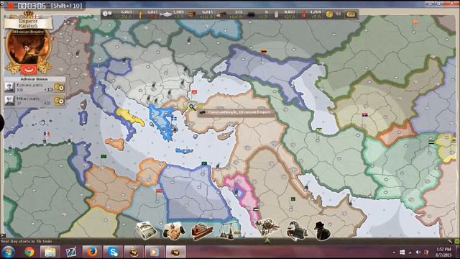The width and height of the screenshot is (460, 259).
Task: Click the Emperor Karaturk name banner
Action: tap(28, 23)
